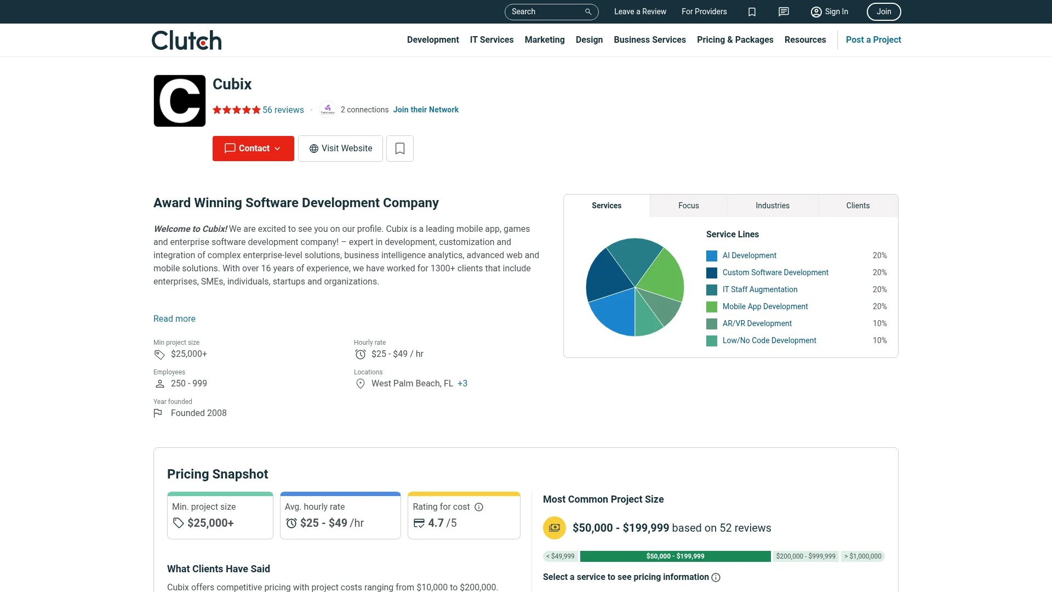
Task: Click the pricing information info icon
Action: click(716, 577)
